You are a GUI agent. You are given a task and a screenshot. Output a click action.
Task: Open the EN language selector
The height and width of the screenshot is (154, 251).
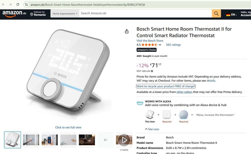coord(231,15)
